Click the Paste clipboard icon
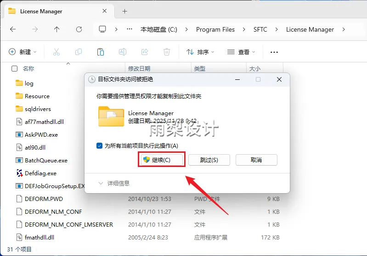The image size is (367, 256). 101,52
